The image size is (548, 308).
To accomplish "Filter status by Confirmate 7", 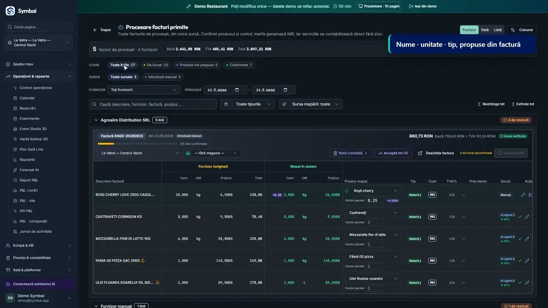I will (239, 65).
